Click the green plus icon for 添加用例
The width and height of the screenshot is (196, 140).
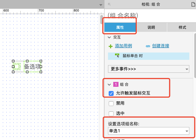tap(110, 47)
